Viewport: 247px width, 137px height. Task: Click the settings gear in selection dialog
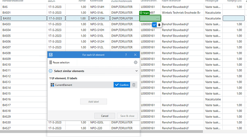click(x=135, y=62)
